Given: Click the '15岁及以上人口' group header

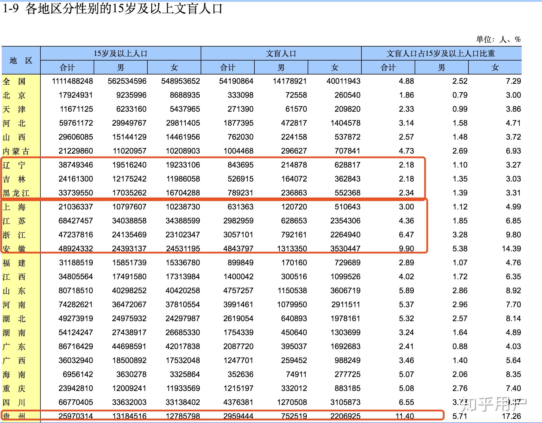Looking at the screenshot, I should pos(121,54).
